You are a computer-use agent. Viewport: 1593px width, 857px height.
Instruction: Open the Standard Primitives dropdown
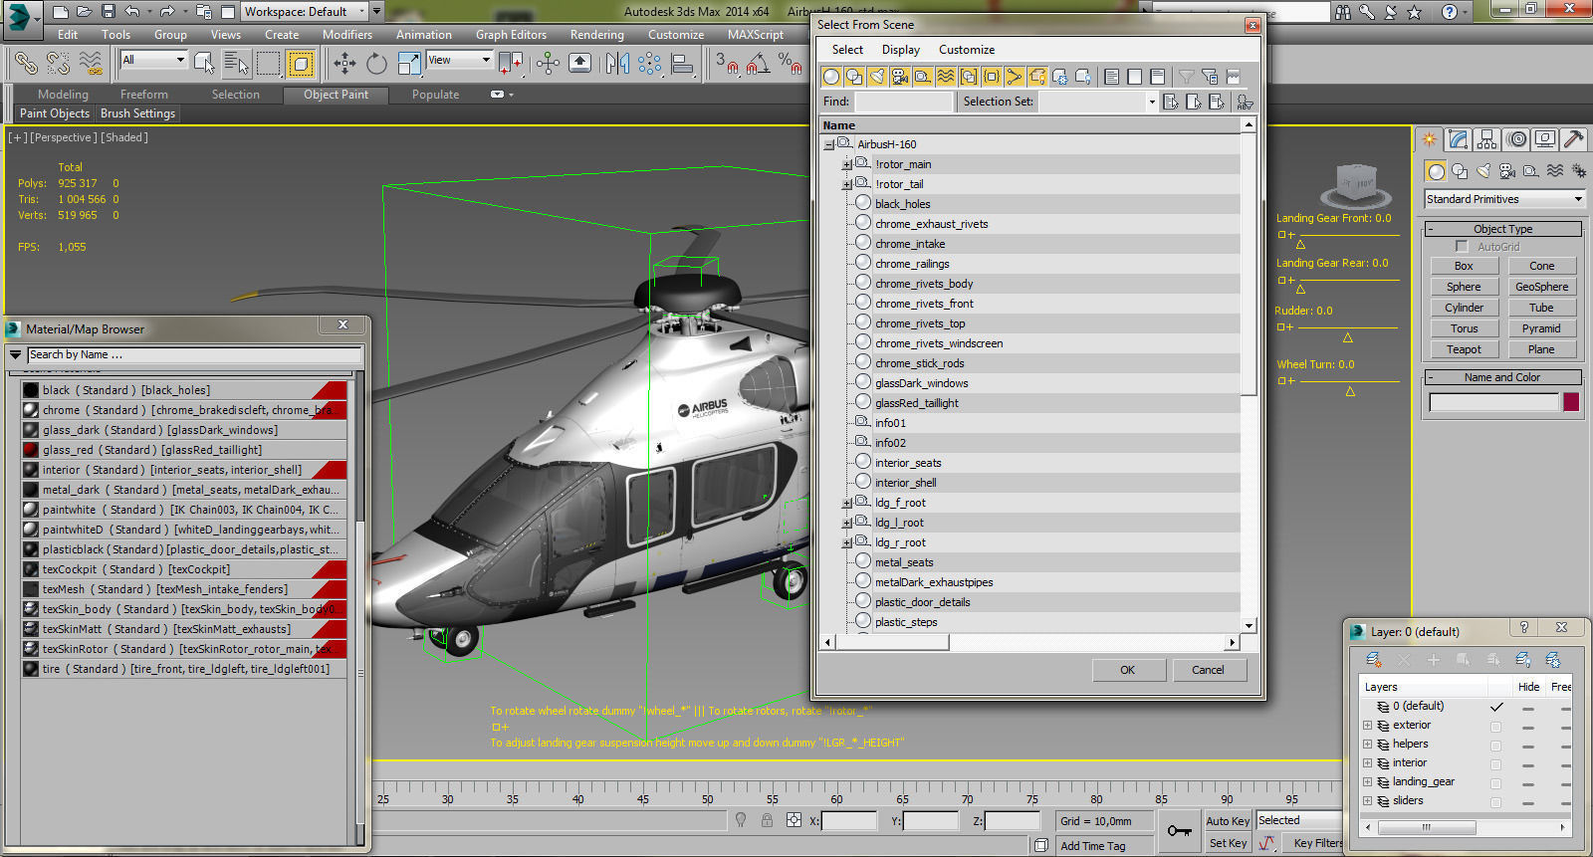tap(1503, 199)
